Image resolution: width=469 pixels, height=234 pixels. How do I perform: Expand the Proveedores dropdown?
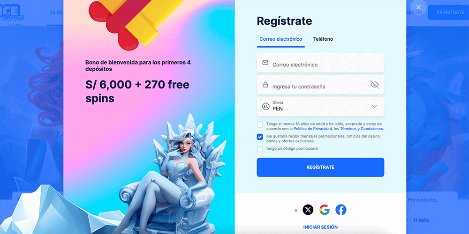tap(429, 200)
